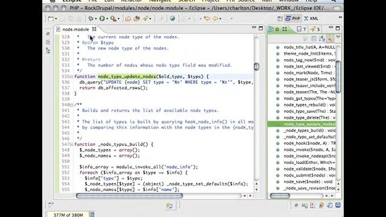Close the node.module editor tab
The width and height of the screenshot is (386, 217).
click(94, 29)
